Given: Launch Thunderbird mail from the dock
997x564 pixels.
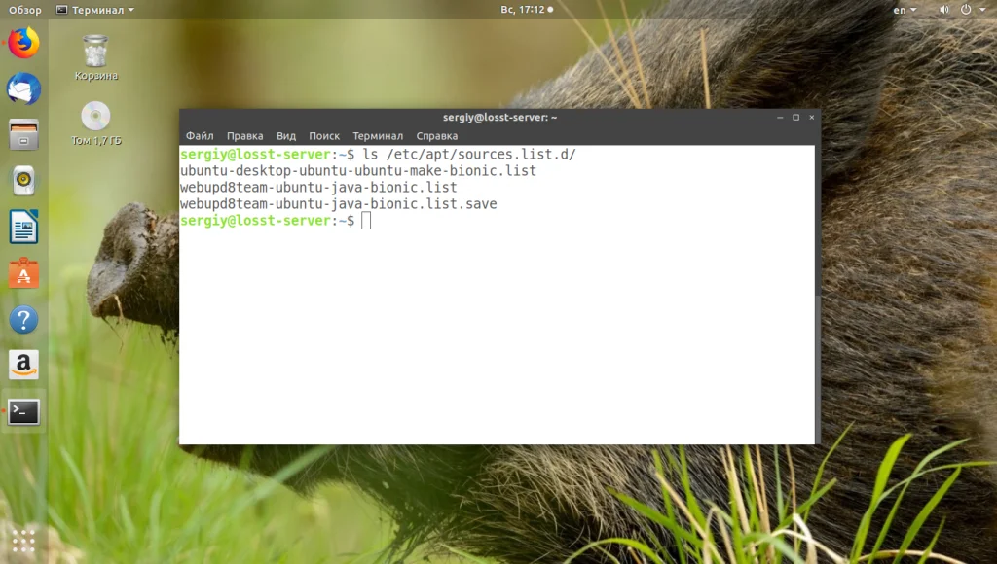Looking at the screenshot, I should click(x=23, y=88).
